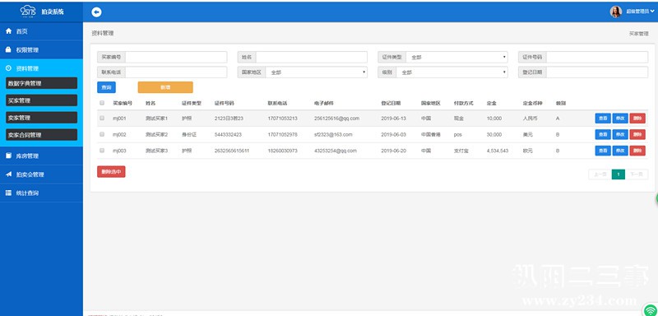Open 拍卖会管理 menu in sidebar
This screenshot has width=658, height=316.
tap(42, 174)
